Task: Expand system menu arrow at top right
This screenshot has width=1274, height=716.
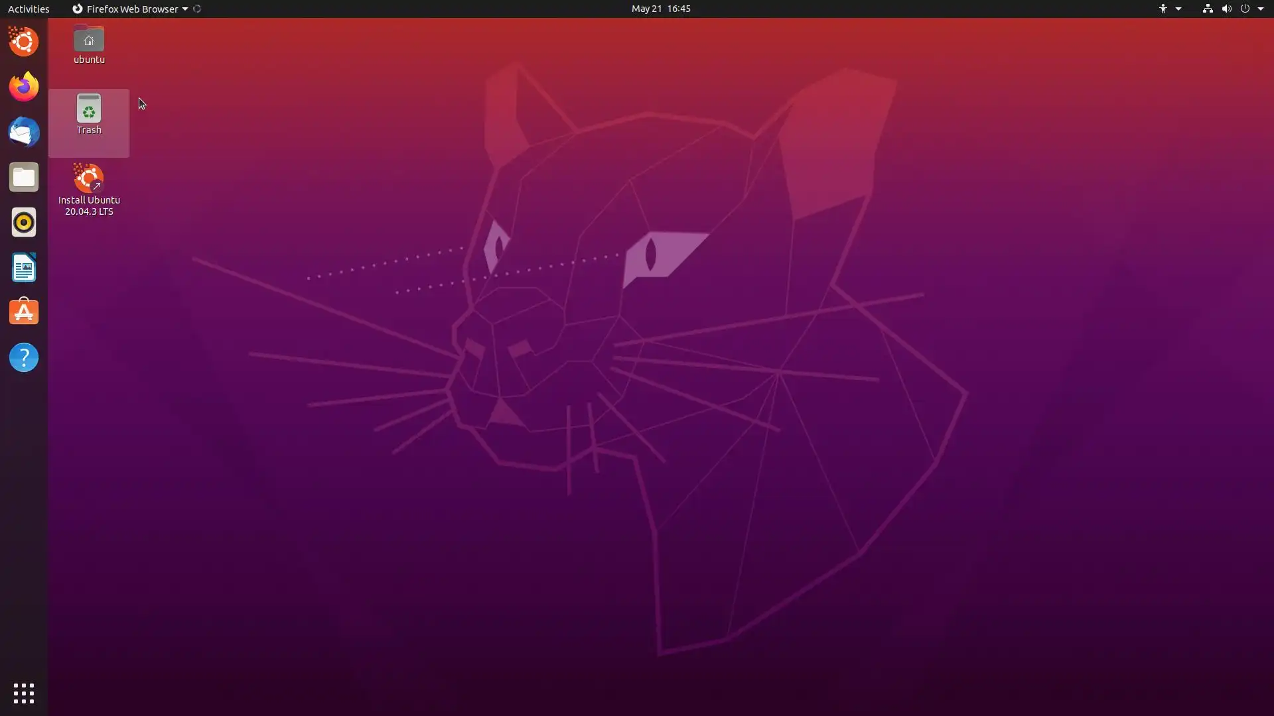Action: [x=1261, y=9]
